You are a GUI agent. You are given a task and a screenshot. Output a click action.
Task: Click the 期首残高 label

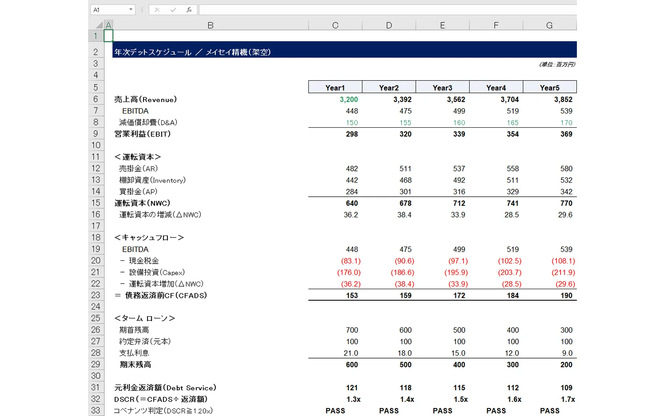pos(134,330)
